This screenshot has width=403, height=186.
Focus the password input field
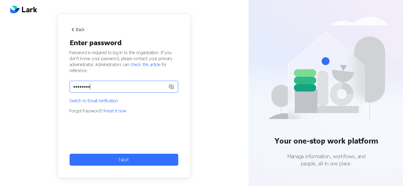(x=124, y=87)
